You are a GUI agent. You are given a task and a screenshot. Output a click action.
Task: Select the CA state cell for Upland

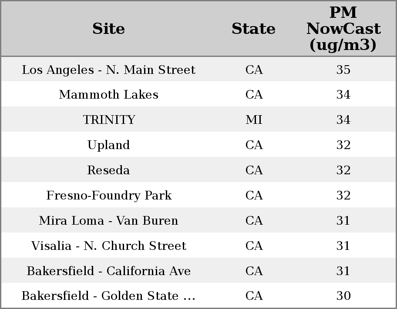coord(254,145)
